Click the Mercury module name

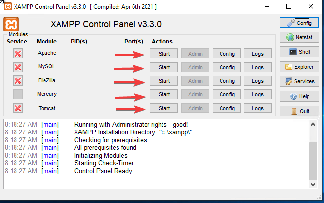coord(47,94)
